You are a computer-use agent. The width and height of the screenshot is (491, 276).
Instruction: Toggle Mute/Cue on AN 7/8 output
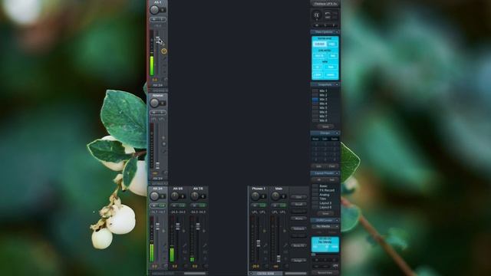(198, 205)
